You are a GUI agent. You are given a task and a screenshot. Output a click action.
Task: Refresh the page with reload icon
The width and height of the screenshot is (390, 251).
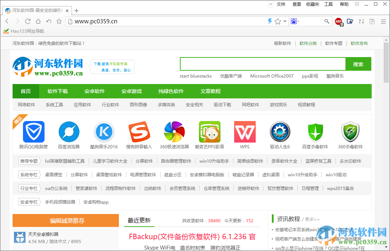click(28, 21)
